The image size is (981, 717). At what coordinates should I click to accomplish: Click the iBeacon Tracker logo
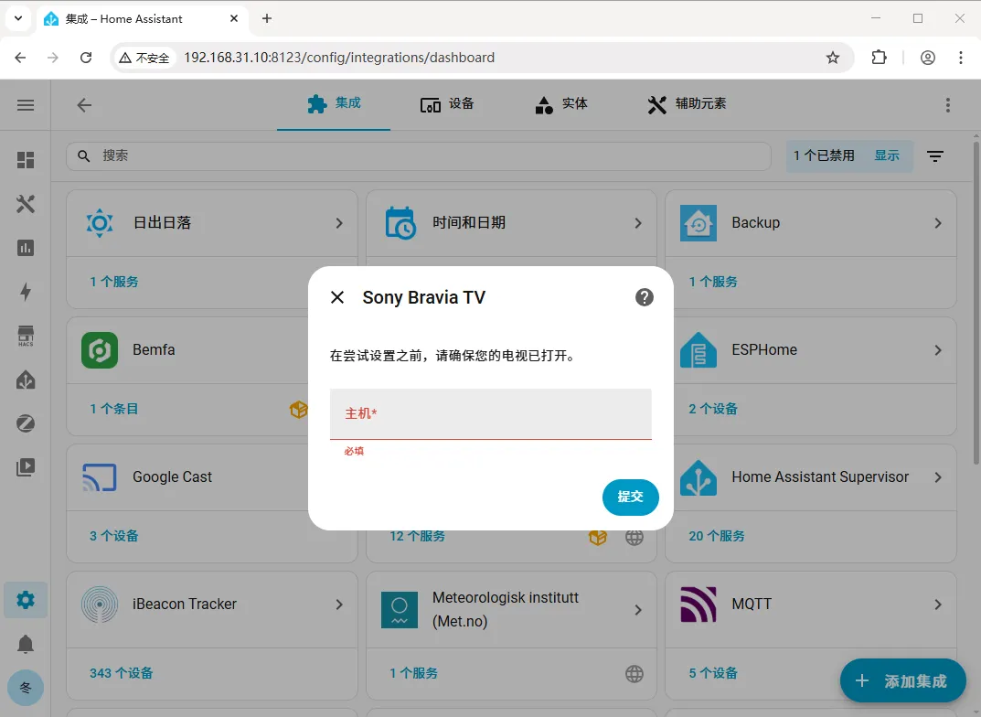100,605
